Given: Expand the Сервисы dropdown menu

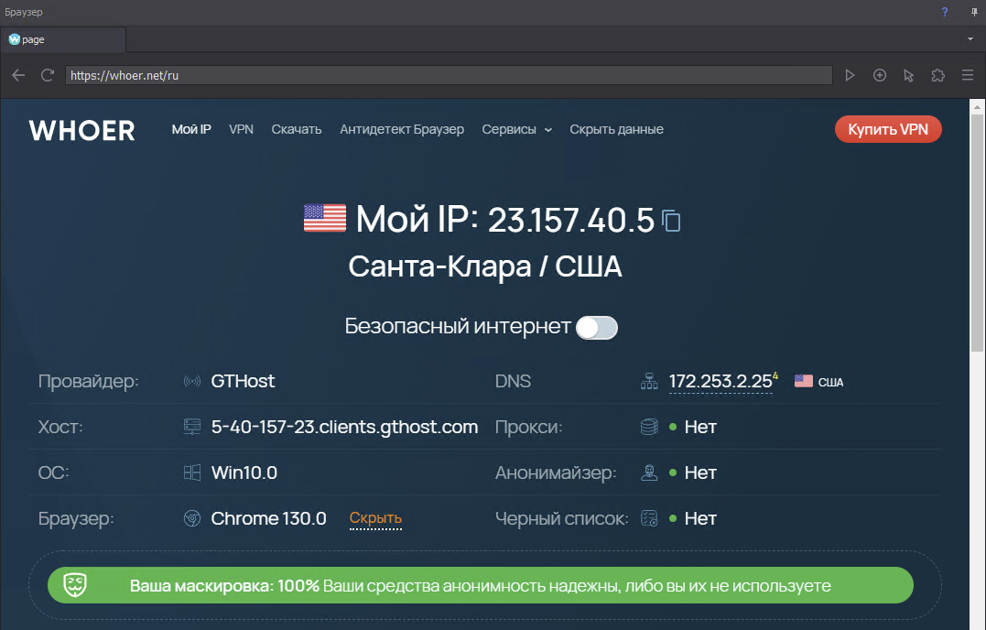Looking at the screenshot, I should point(517,129).
